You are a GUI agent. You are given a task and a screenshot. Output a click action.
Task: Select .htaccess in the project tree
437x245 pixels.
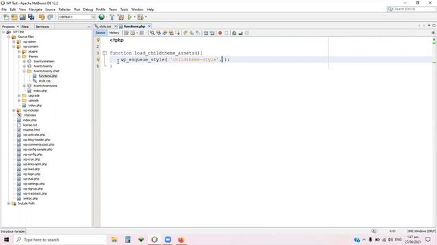(29, 115)
